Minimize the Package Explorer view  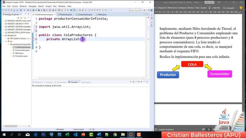(x=25, y=14)
